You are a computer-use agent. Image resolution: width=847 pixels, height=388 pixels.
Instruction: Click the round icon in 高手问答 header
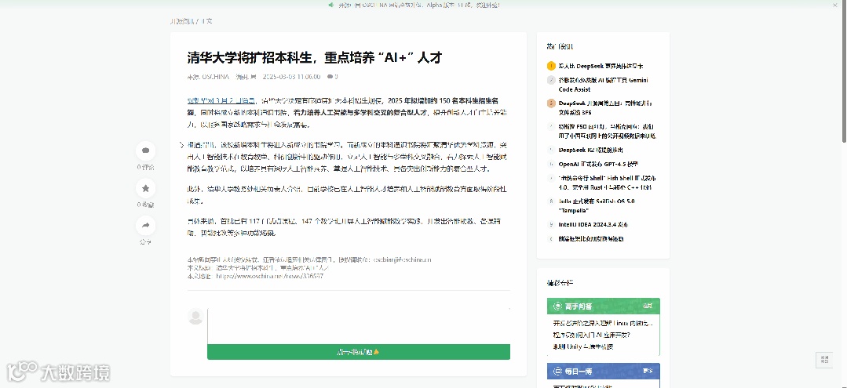pyautogui.click(x=557, y=306)
